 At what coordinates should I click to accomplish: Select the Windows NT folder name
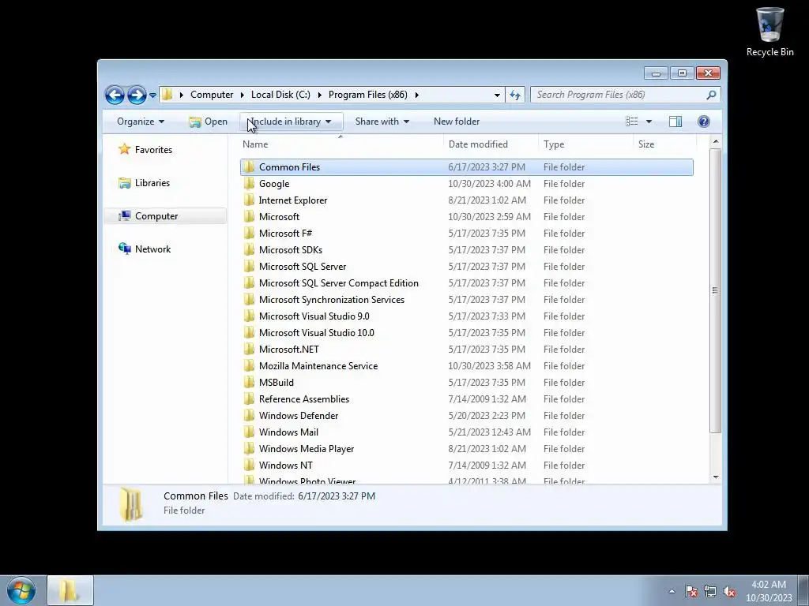pos(285,466)
